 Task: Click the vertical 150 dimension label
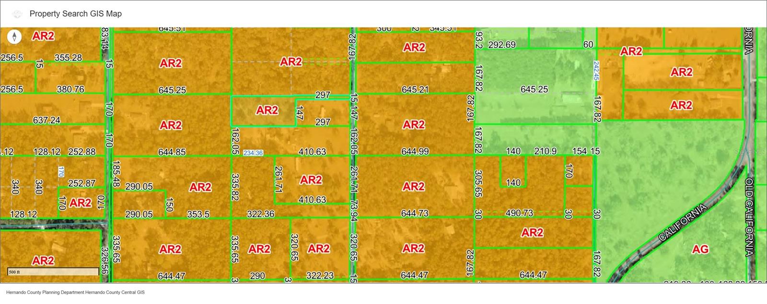click(x=169, y=204)
